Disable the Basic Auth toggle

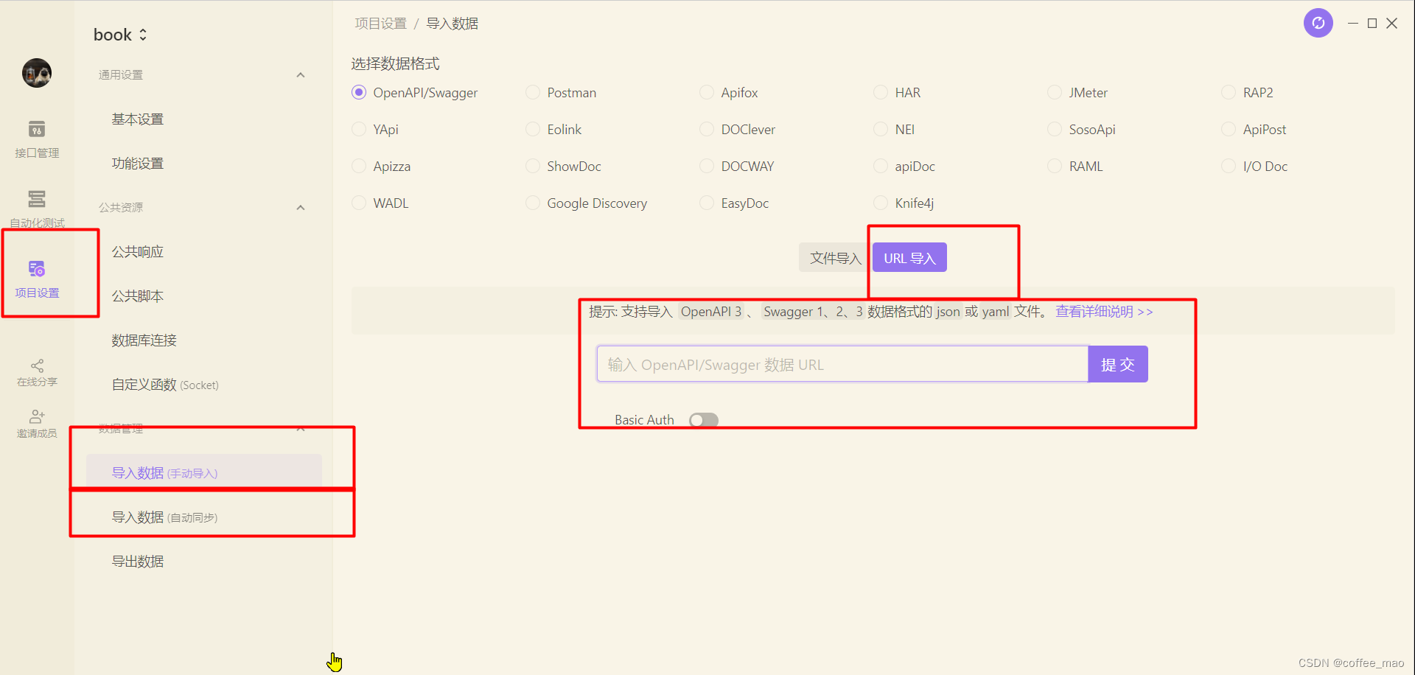(x=703, y=419)
